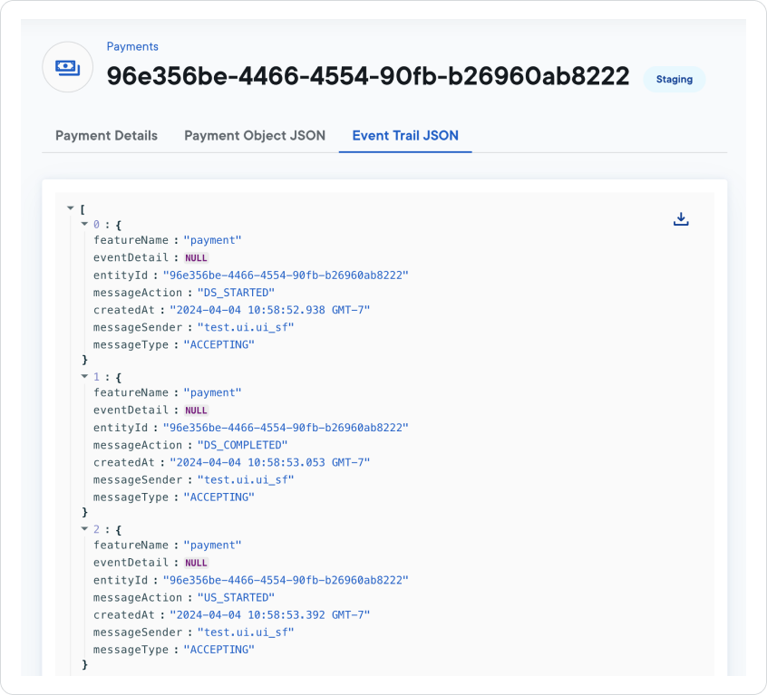This screenshot has width=767, height=695.
Task: Click the download icon to export JSON
Action: 681,218
